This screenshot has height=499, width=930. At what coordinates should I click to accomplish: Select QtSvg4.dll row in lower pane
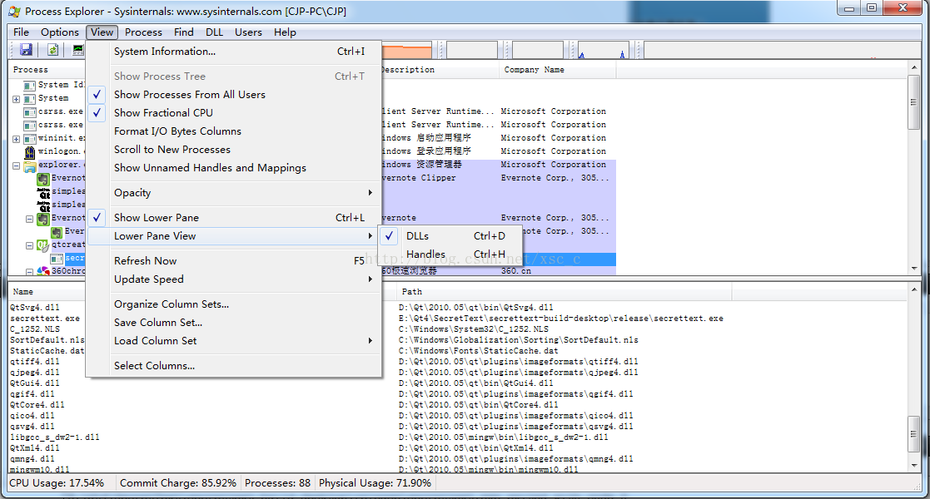click(x=35, y=308)
